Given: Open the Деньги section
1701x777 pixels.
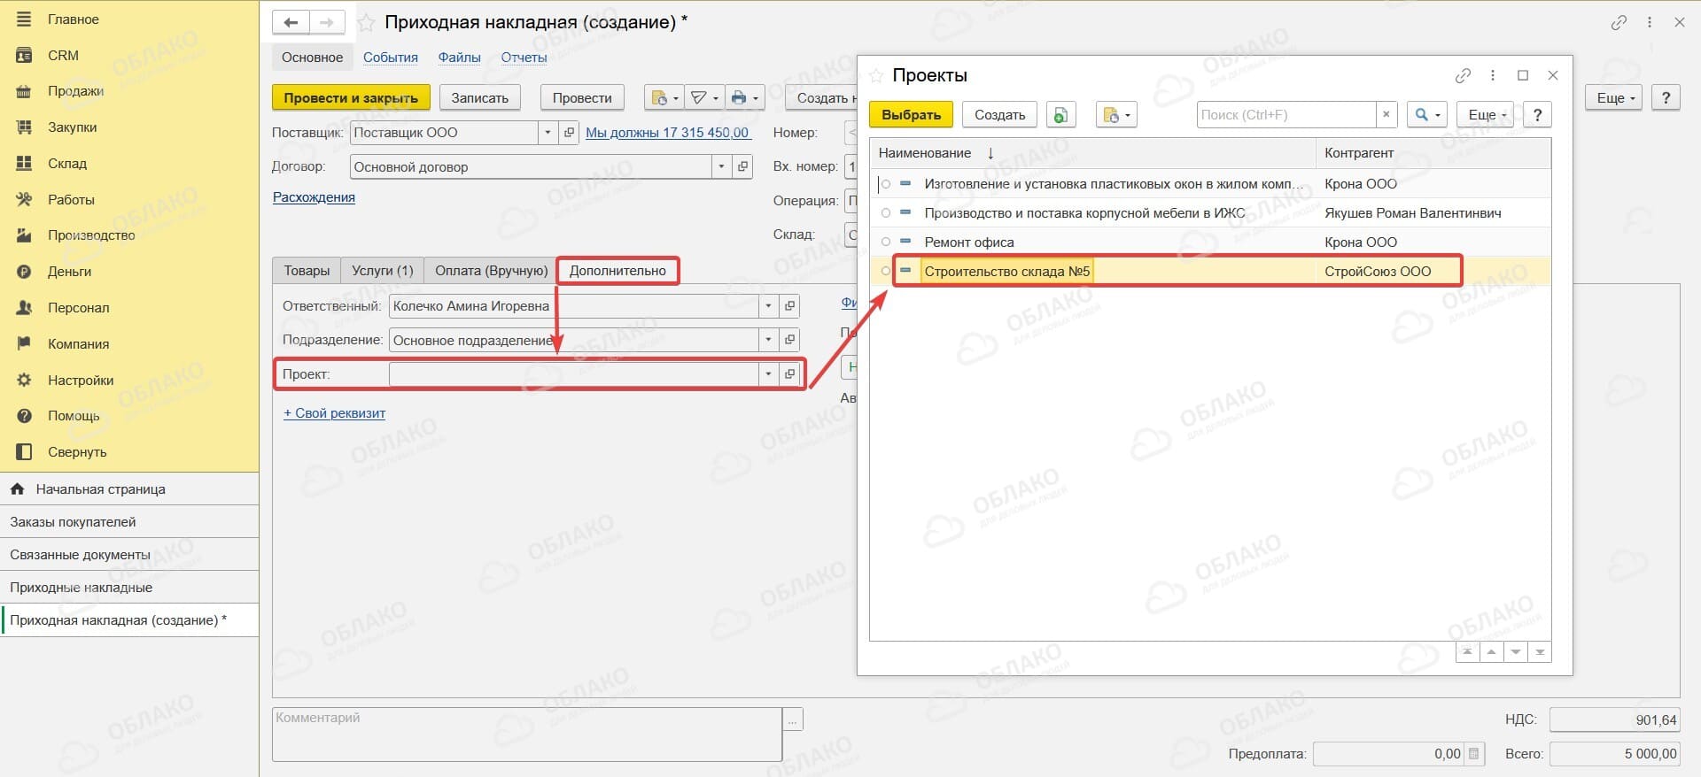Looking at the screenshot, I should [69, 272].
